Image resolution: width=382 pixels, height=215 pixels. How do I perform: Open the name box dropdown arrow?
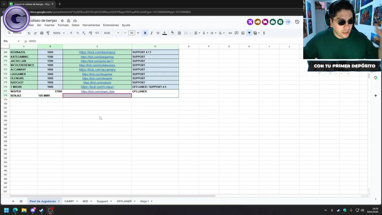tap(19, 41)
